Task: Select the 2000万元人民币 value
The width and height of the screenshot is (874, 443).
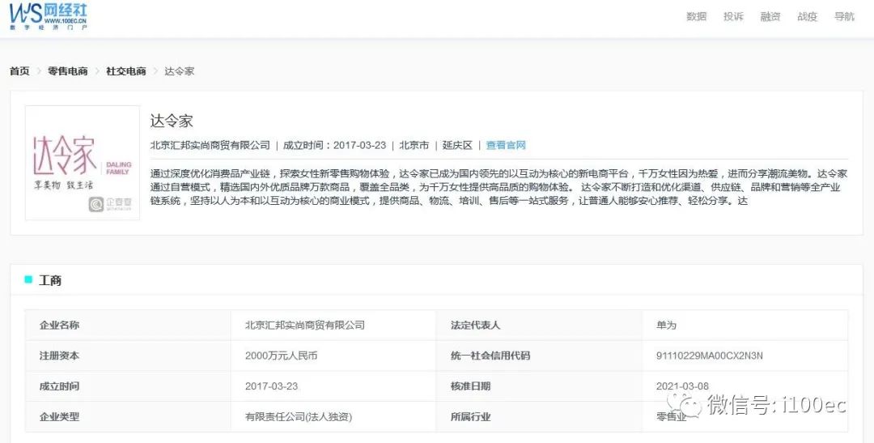Action: click(x=281, y=356)
